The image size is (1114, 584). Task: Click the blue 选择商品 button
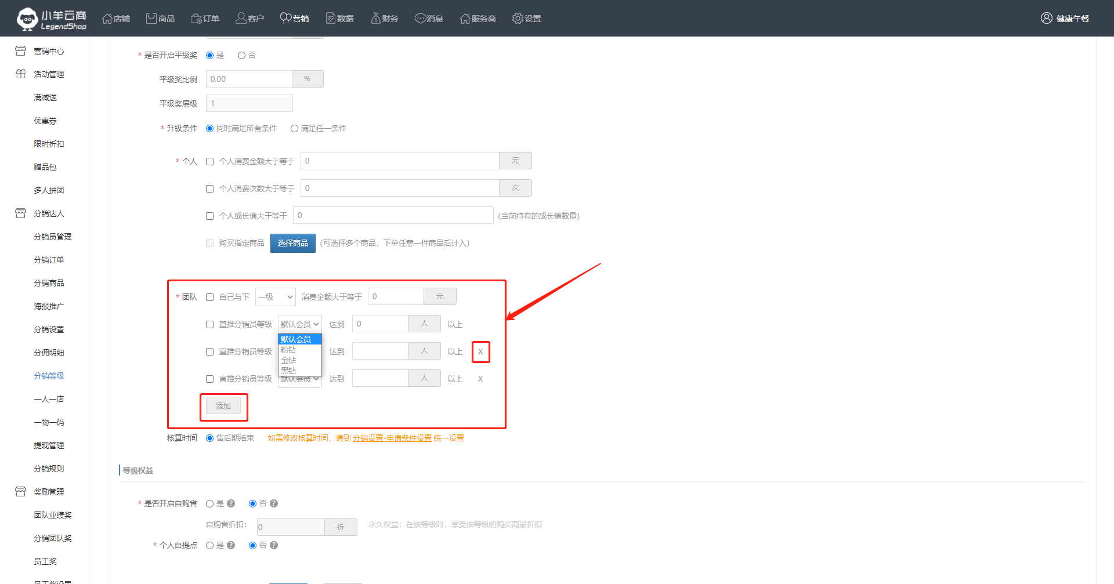(x=292, y=243)
